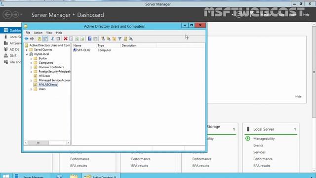The height and width of the screenshot is (178, 316).
Task: Click Server Manager's vertical scrollbar thumb
Action: 314,72
